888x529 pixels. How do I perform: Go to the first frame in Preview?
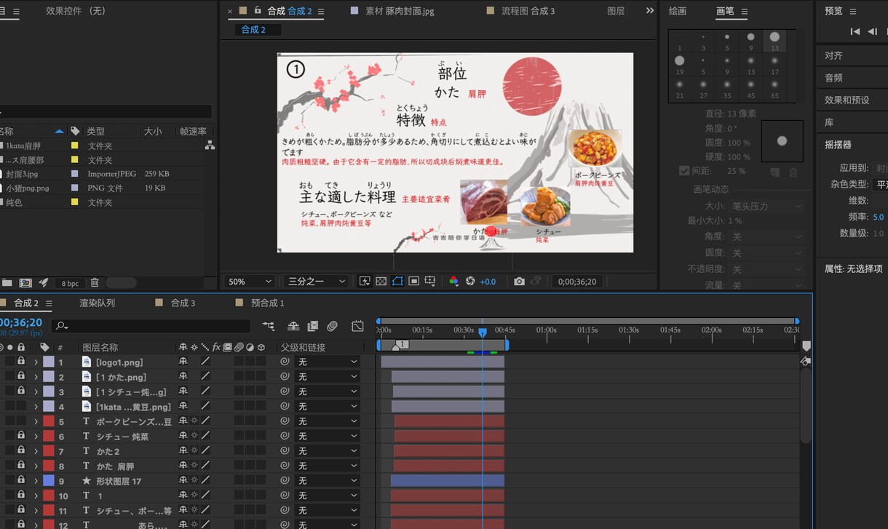pyautogui.click(x=855, y=31)
